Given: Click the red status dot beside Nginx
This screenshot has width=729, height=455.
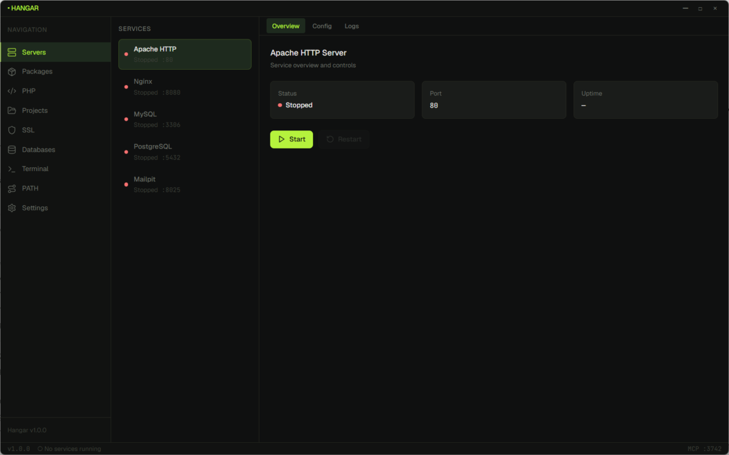Looking at the screenshot, I should (126, 87).
